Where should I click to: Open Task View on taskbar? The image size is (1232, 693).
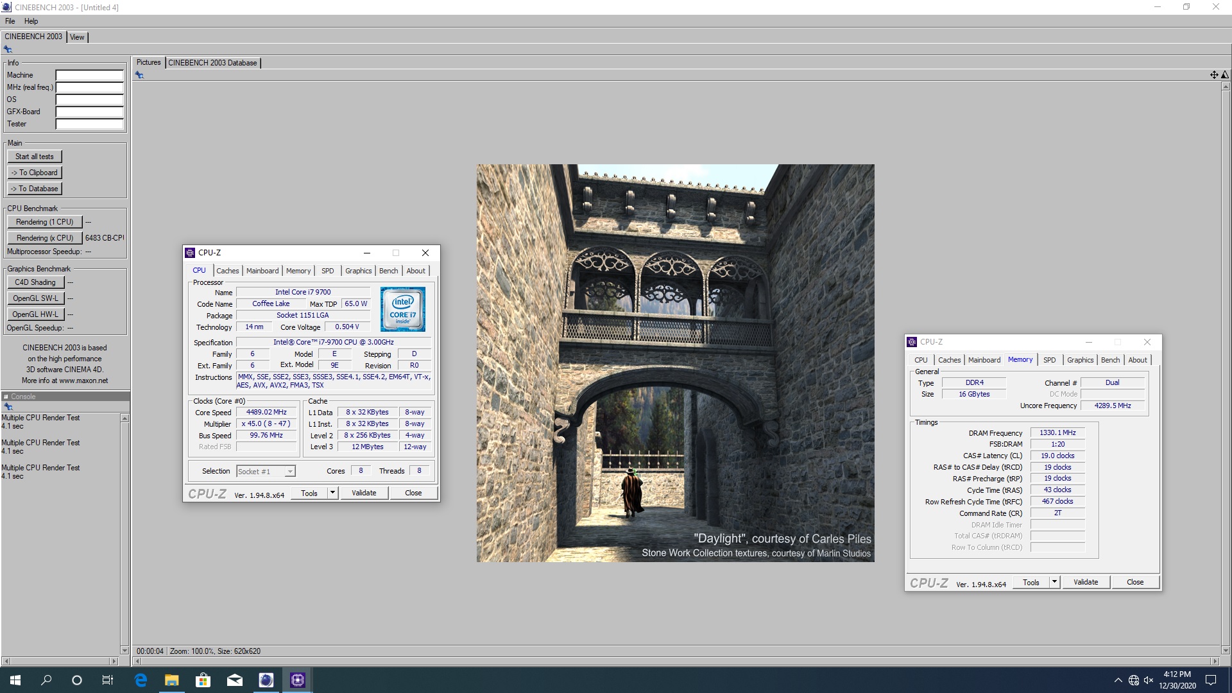[x=108, y=680]
